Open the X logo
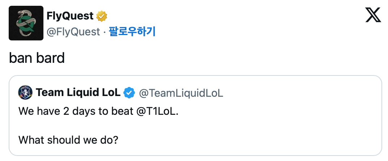Screen dimensions: 388x161 pos(374,16)
